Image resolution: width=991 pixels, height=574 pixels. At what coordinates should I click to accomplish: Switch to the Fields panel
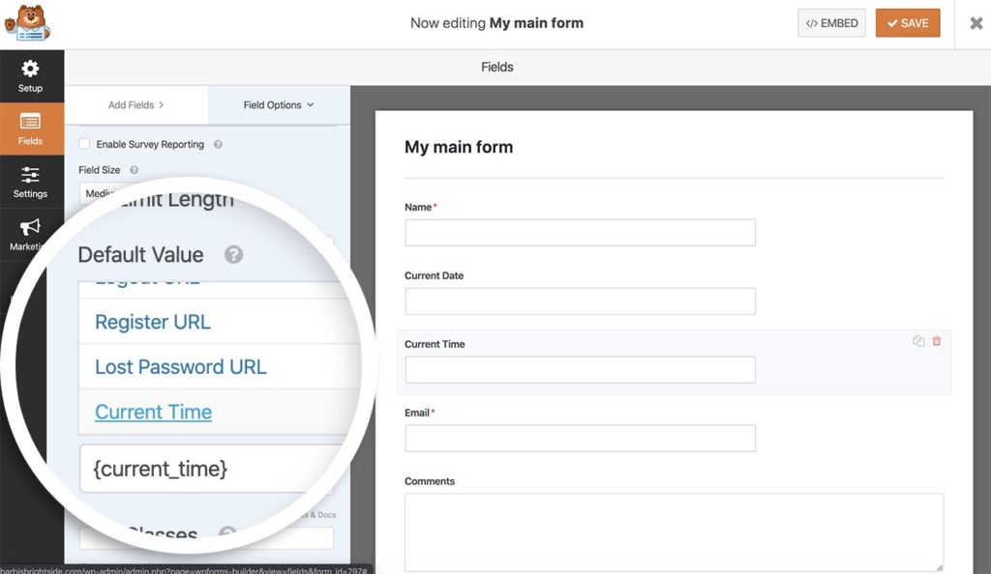(x=30, y=130)
